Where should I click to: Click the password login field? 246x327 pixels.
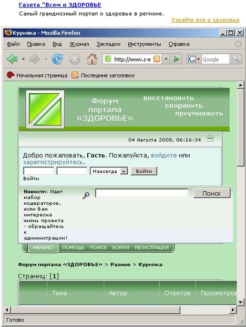72,171
